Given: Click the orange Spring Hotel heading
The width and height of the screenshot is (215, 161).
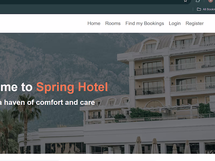Looking at the screenshot, I should click(72, 87).
